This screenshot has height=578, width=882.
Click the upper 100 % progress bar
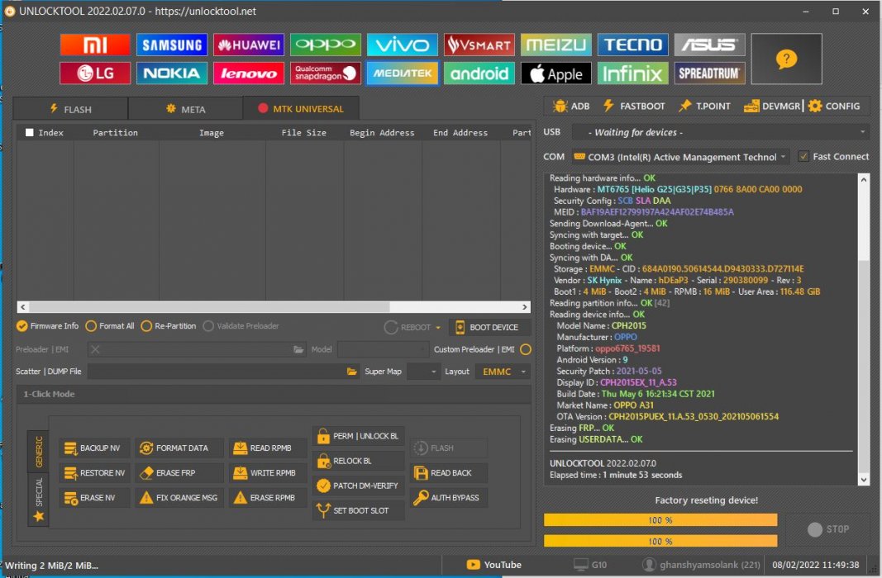(x=660, y=520)
